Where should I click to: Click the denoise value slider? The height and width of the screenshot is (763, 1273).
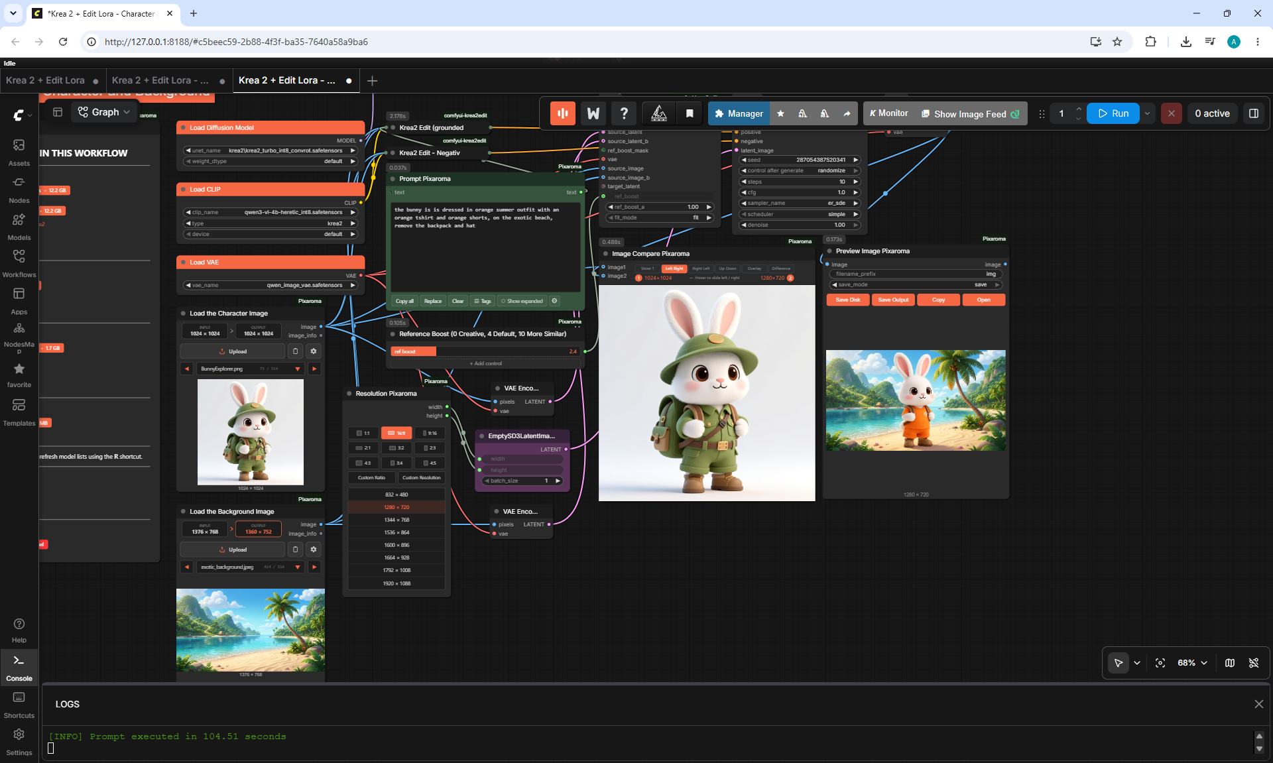click(800, 225)
